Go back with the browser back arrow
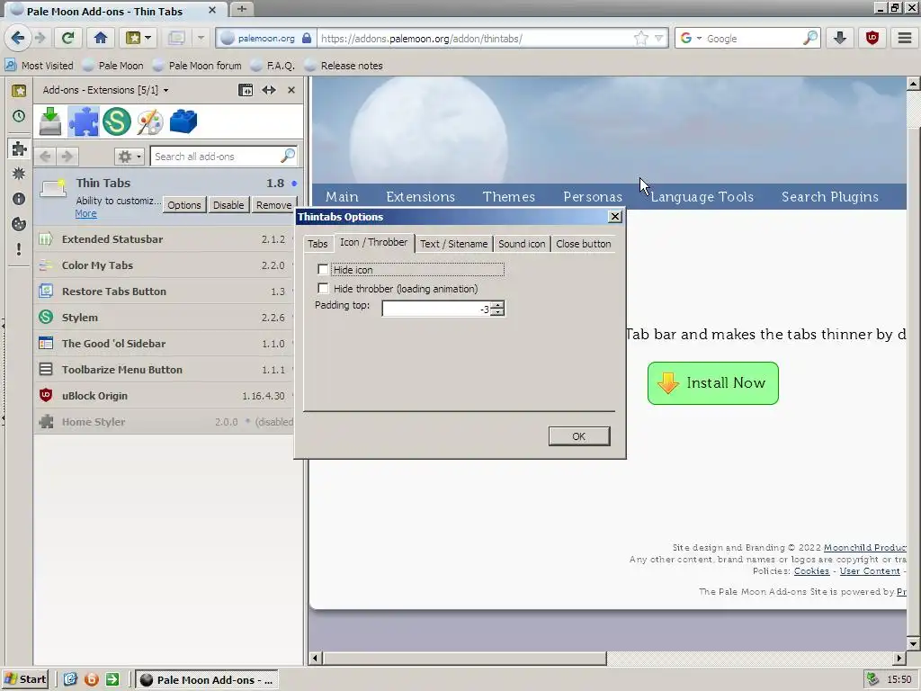Image resolution: width=921 pixels, height=691 pixels. tap(18, 38)
